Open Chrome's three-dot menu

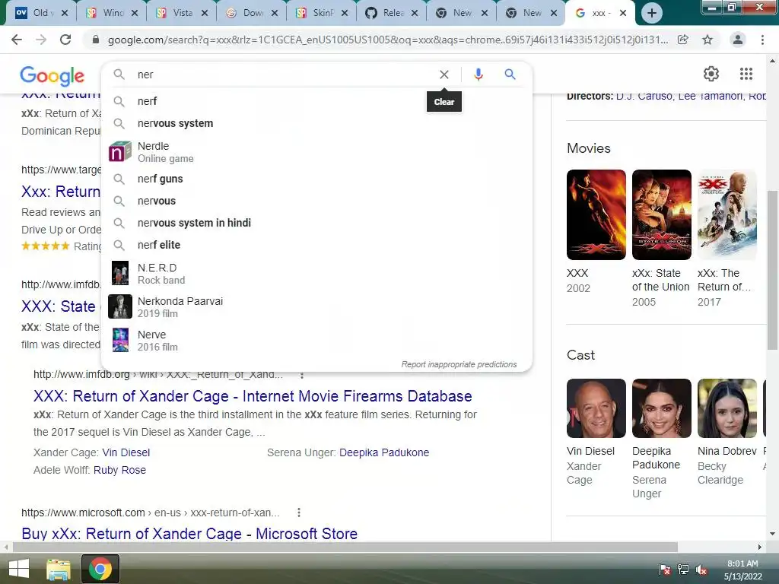coord(762,40)
